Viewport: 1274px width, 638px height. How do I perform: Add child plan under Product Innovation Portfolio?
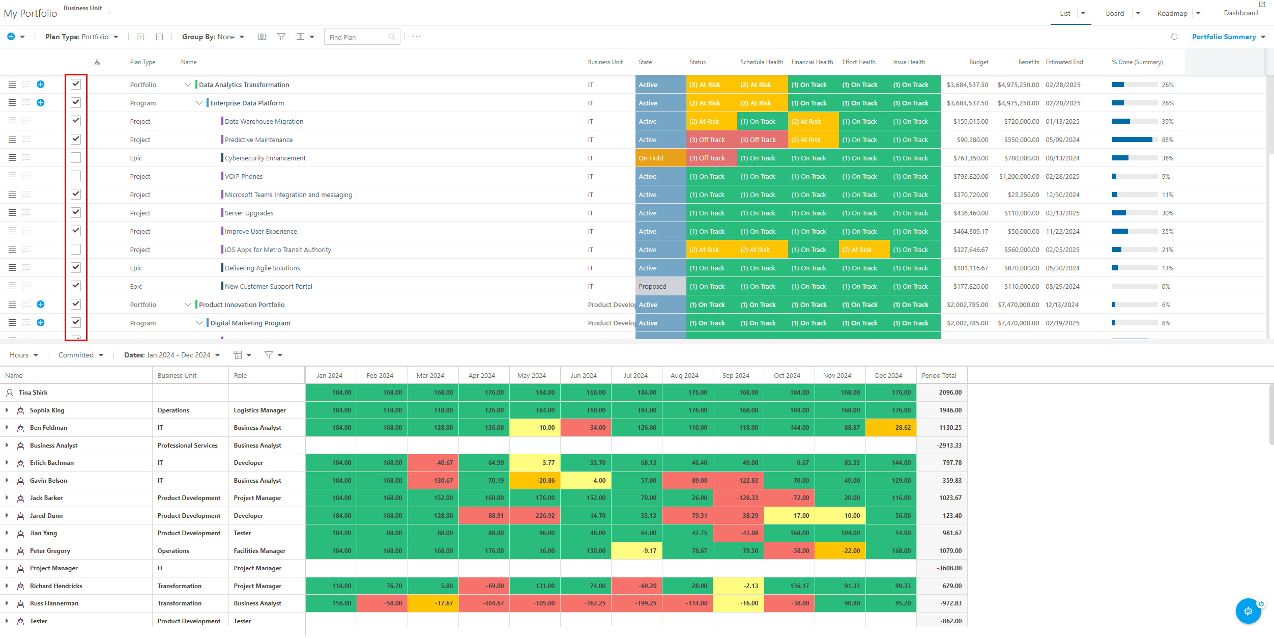pyautogui.click(x=41, y=304)
